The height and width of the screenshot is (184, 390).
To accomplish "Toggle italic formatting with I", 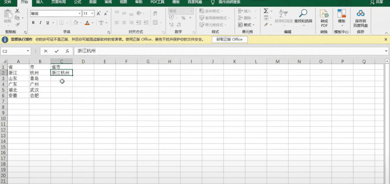I will 40,23.
